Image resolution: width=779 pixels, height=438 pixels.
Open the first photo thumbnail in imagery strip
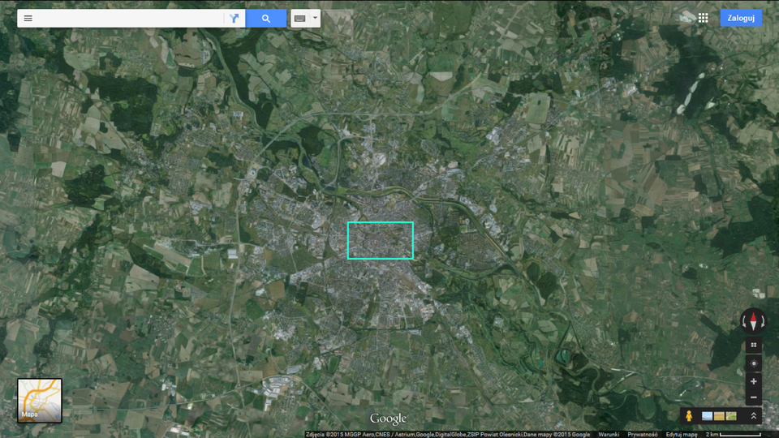point(707,416)
